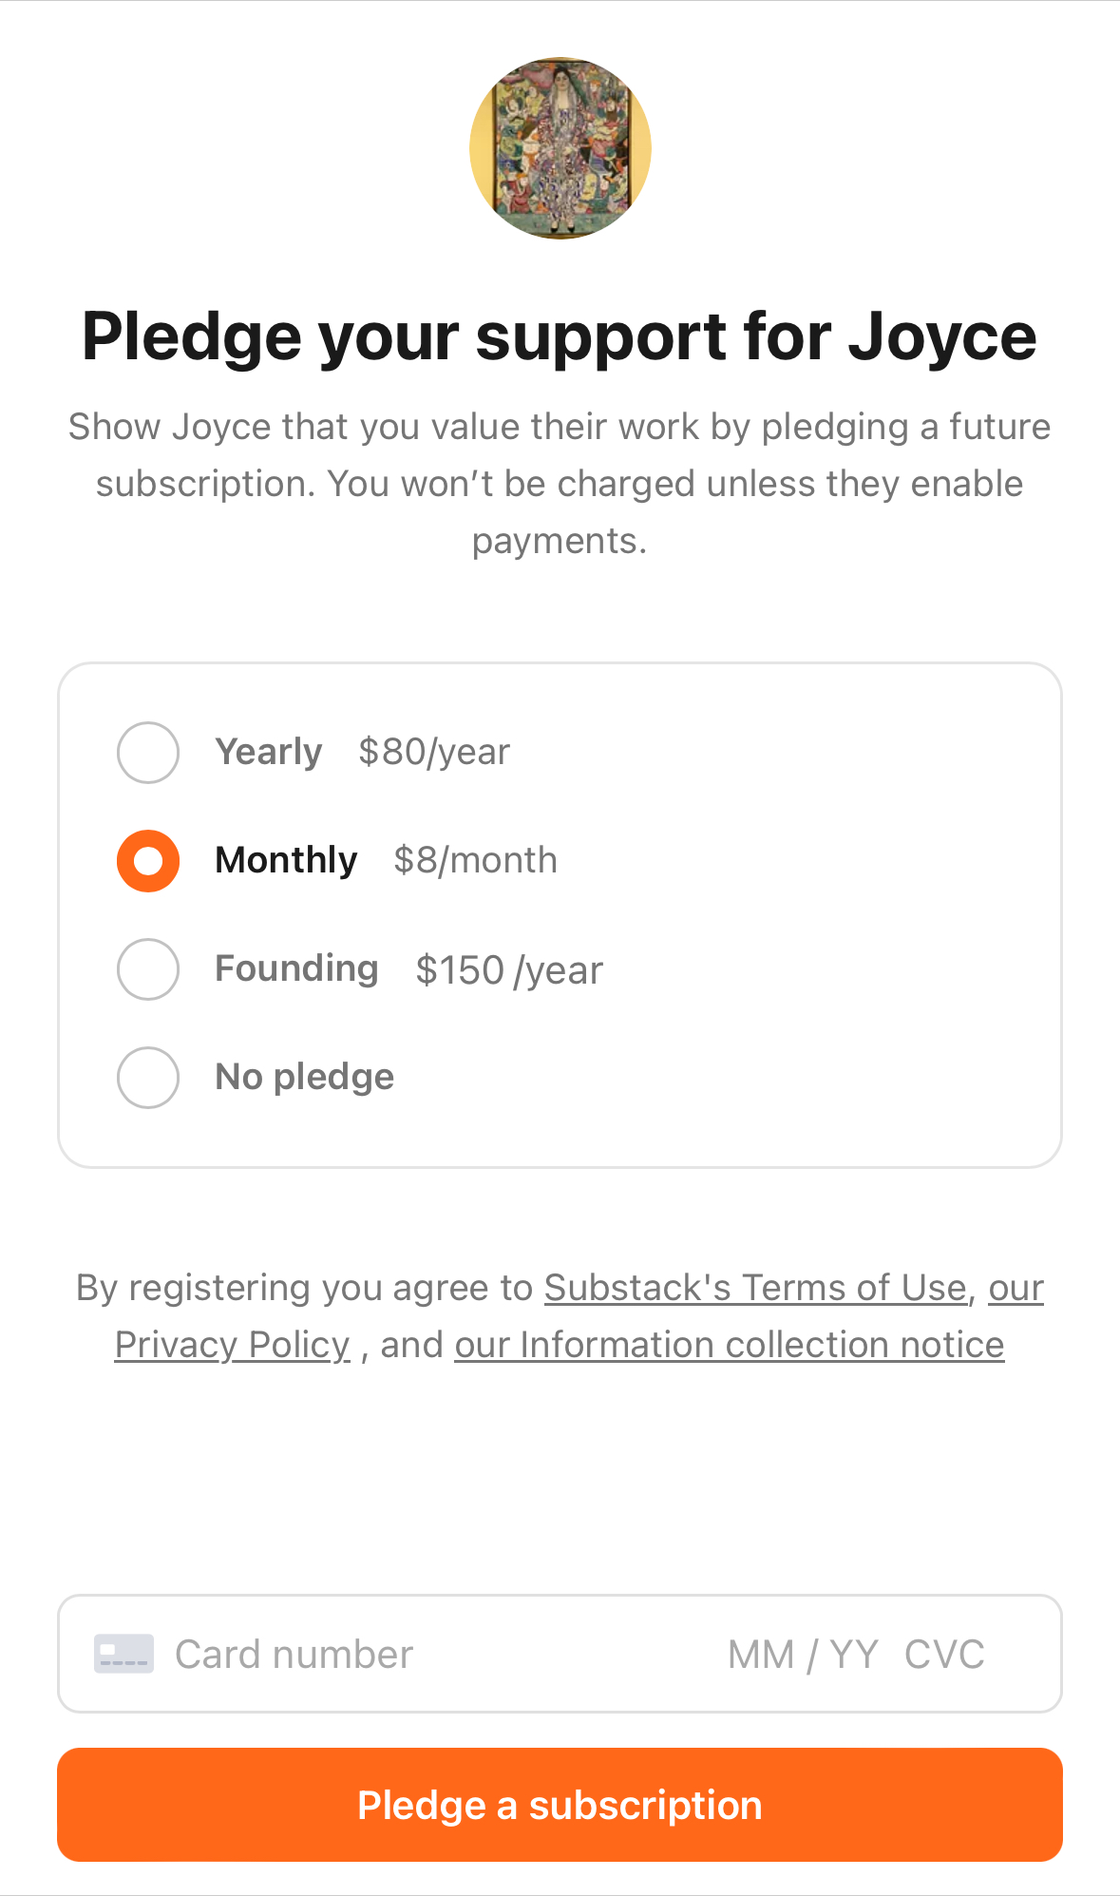Open Substack's Terms of Use link

pyautogui.click(x=755, y=1288)
